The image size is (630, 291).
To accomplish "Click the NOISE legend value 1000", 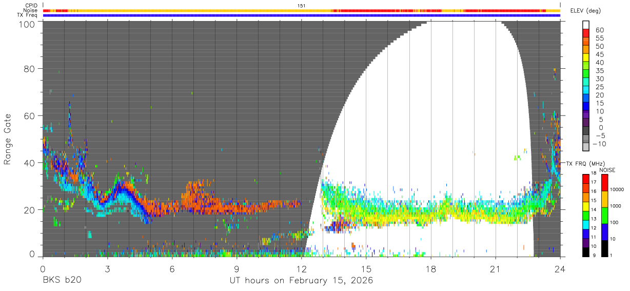I will click(x=616, y=205).
